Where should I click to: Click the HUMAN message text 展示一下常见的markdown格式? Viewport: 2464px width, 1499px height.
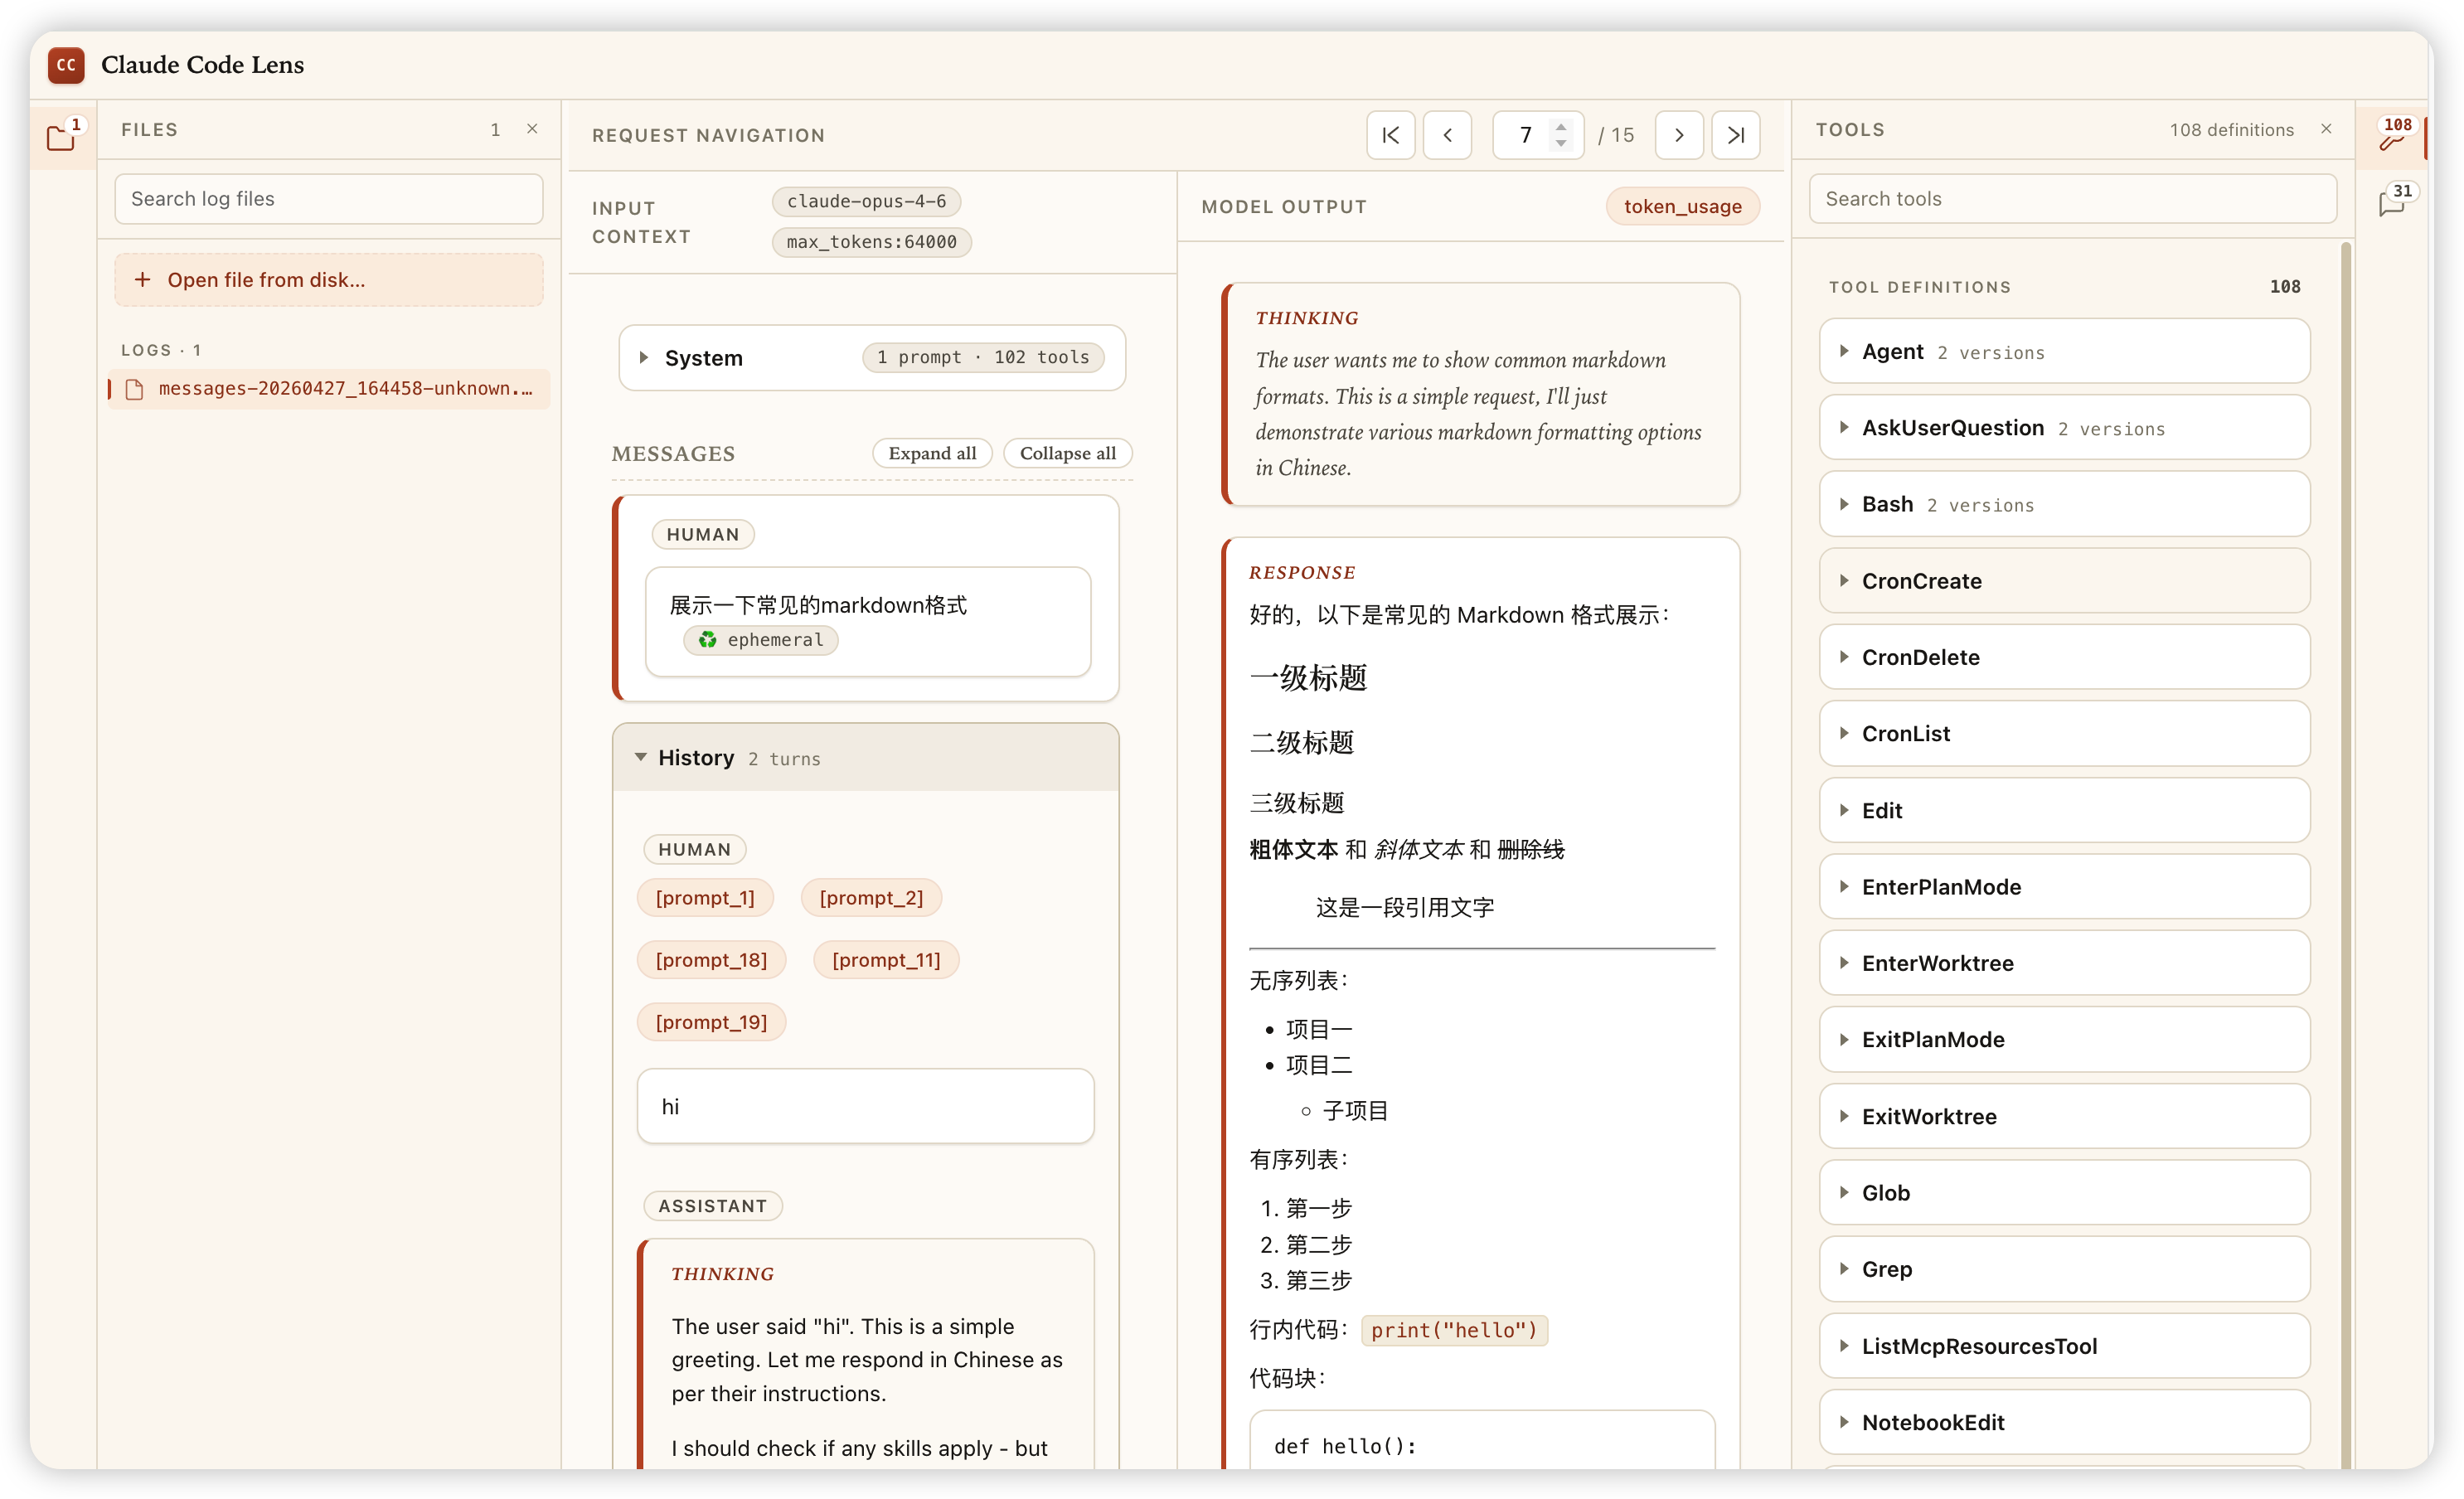click(x=818, y=605)
